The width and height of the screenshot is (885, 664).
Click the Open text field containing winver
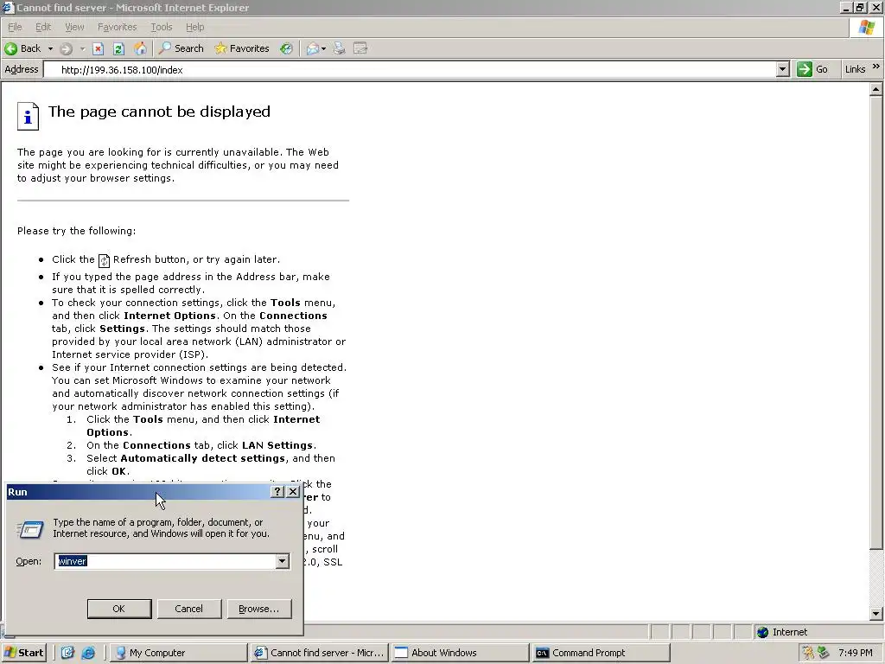165,561
